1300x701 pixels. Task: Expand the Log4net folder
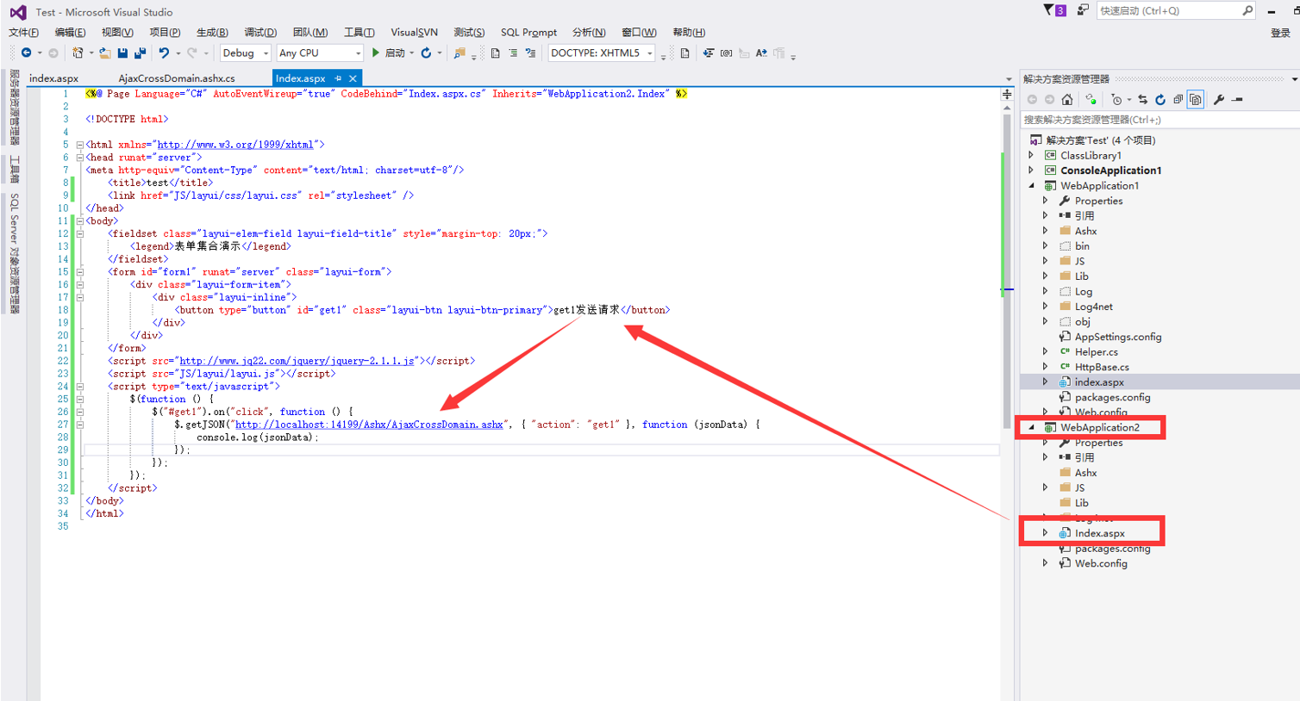coord(1045,307)
